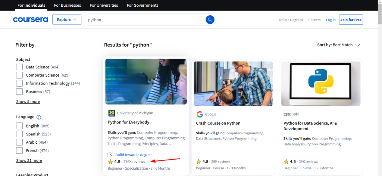382x176 pixels.
Task: Check the Data Science subject filter
Action: click(x=19, y=67)
